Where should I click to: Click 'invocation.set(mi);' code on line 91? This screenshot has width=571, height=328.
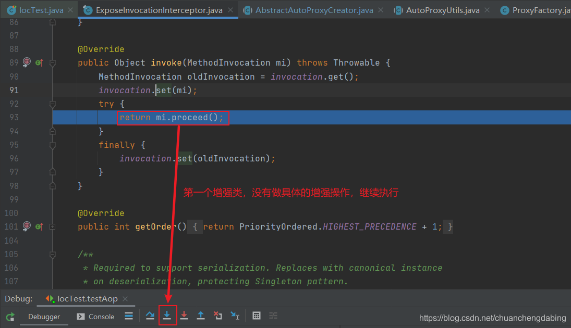tap(148, 90)
